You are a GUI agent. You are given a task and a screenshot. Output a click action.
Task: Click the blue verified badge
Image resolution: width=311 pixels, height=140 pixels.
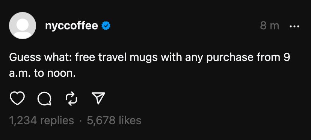pos(106,26)
